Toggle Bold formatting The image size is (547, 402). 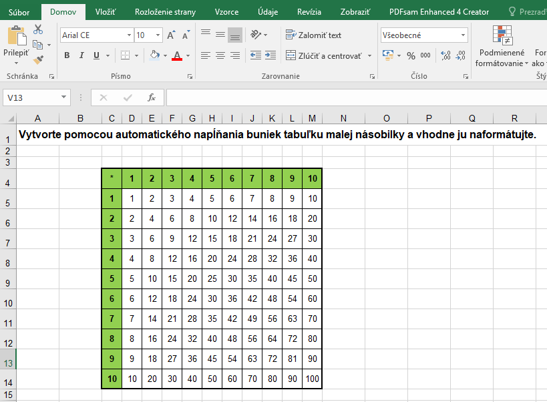[x=67, y=55]
